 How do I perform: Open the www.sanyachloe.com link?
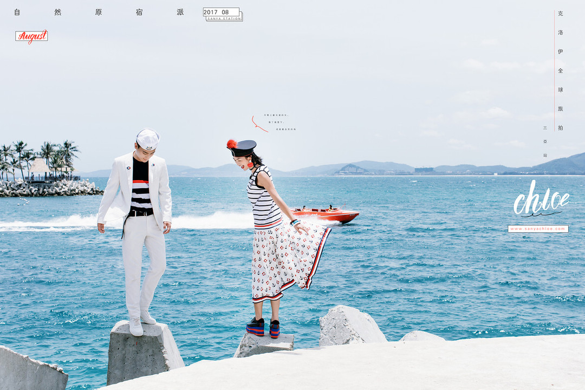[538, 229]
